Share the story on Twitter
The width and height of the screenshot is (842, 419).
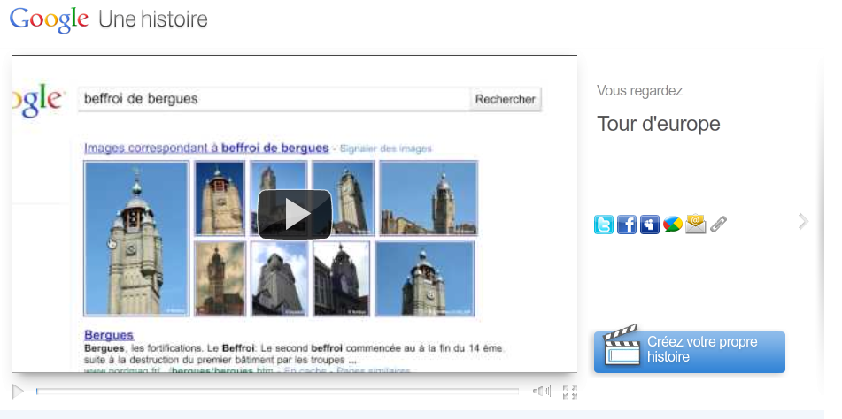pos(604,225)
